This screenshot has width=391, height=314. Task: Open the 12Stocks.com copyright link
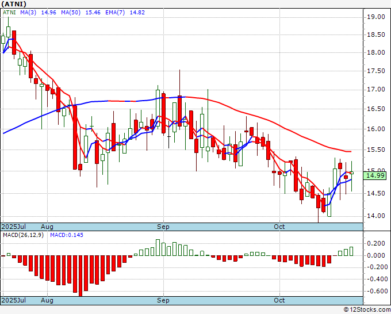[x=367, y=310]
